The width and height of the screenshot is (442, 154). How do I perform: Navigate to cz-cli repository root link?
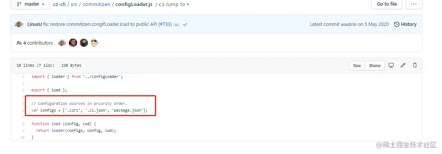(x=59, y=4)
